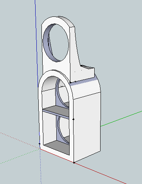Select the shaded bevel strip on the shoulder
142x184 pixels.
pos(83,81)
